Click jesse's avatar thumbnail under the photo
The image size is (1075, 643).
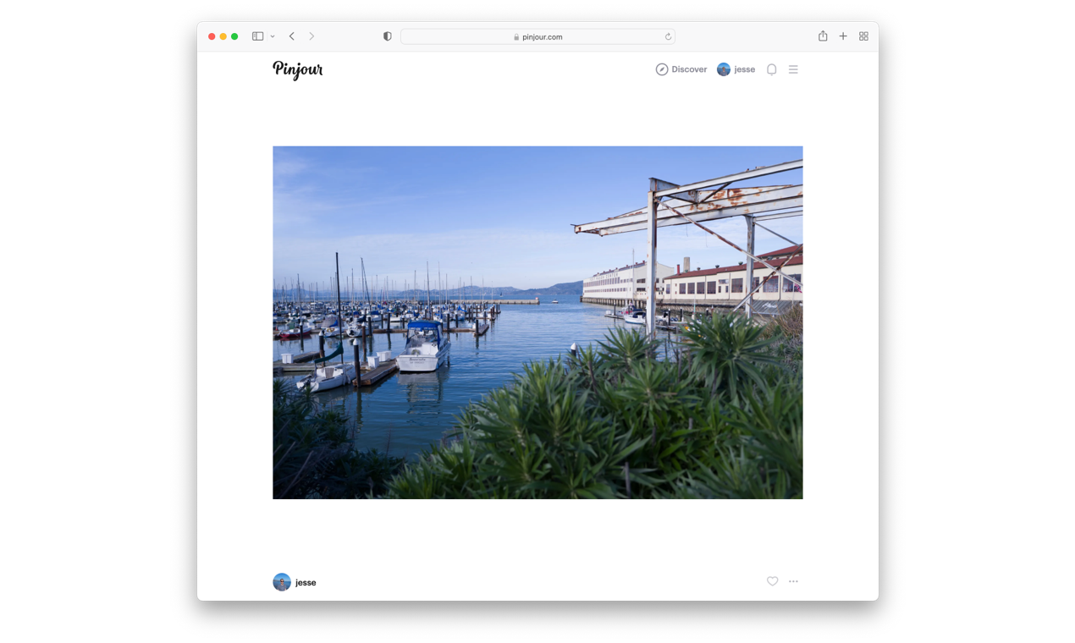281,581
